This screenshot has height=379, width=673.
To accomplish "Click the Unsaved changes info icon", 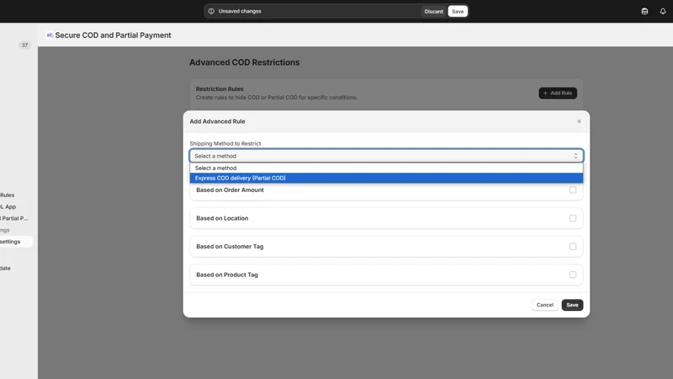I will (x=211, y=11).
